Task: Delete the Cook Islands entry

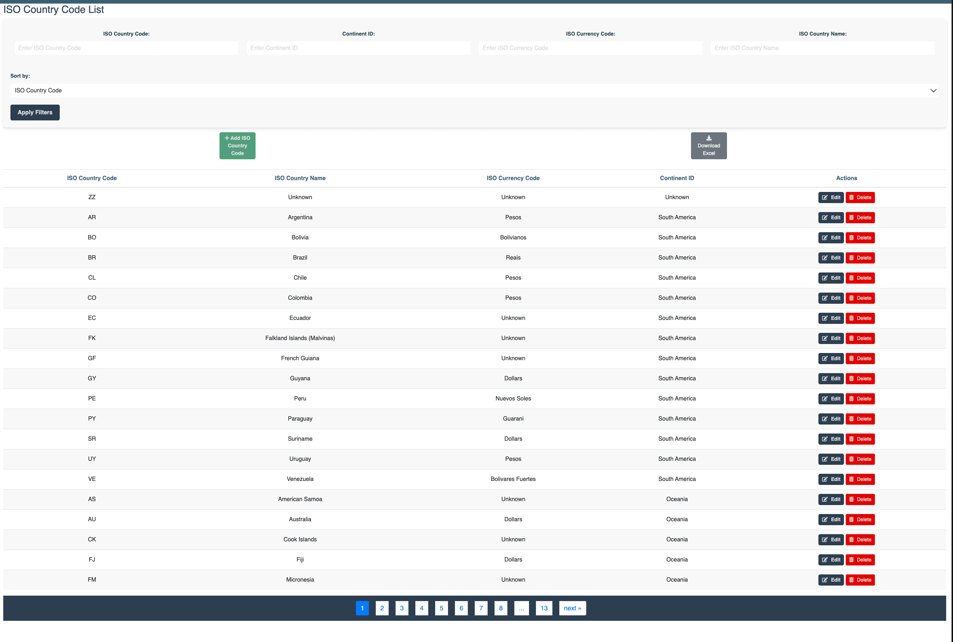Action: [860, 540]
